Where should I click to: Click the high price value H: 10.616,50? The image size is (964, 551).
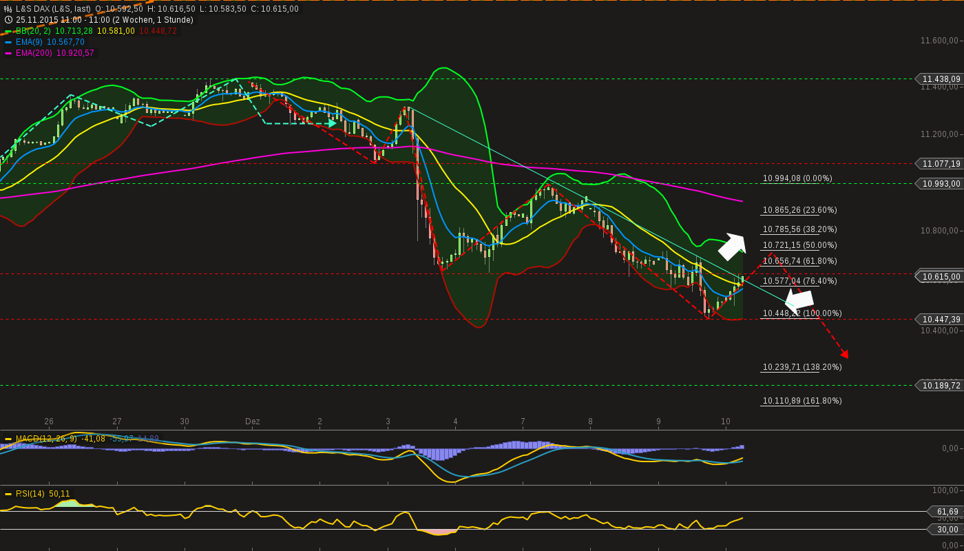[171, 9]
